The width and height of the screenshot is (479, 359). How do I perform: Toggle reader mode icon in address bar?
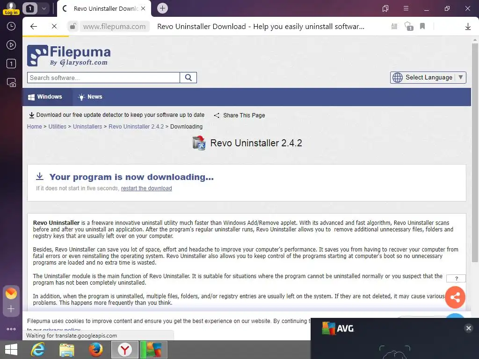(394, 27)
